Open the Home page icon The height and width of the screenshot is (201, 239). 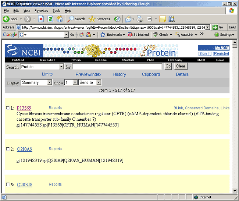click(60, 19)
